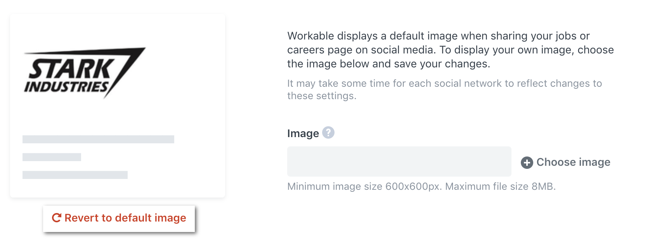The width and height of the screenshot is (645, 244).
Task: Click the words 'these settings.' in the gray note
Action: click(x=322, y=96)
